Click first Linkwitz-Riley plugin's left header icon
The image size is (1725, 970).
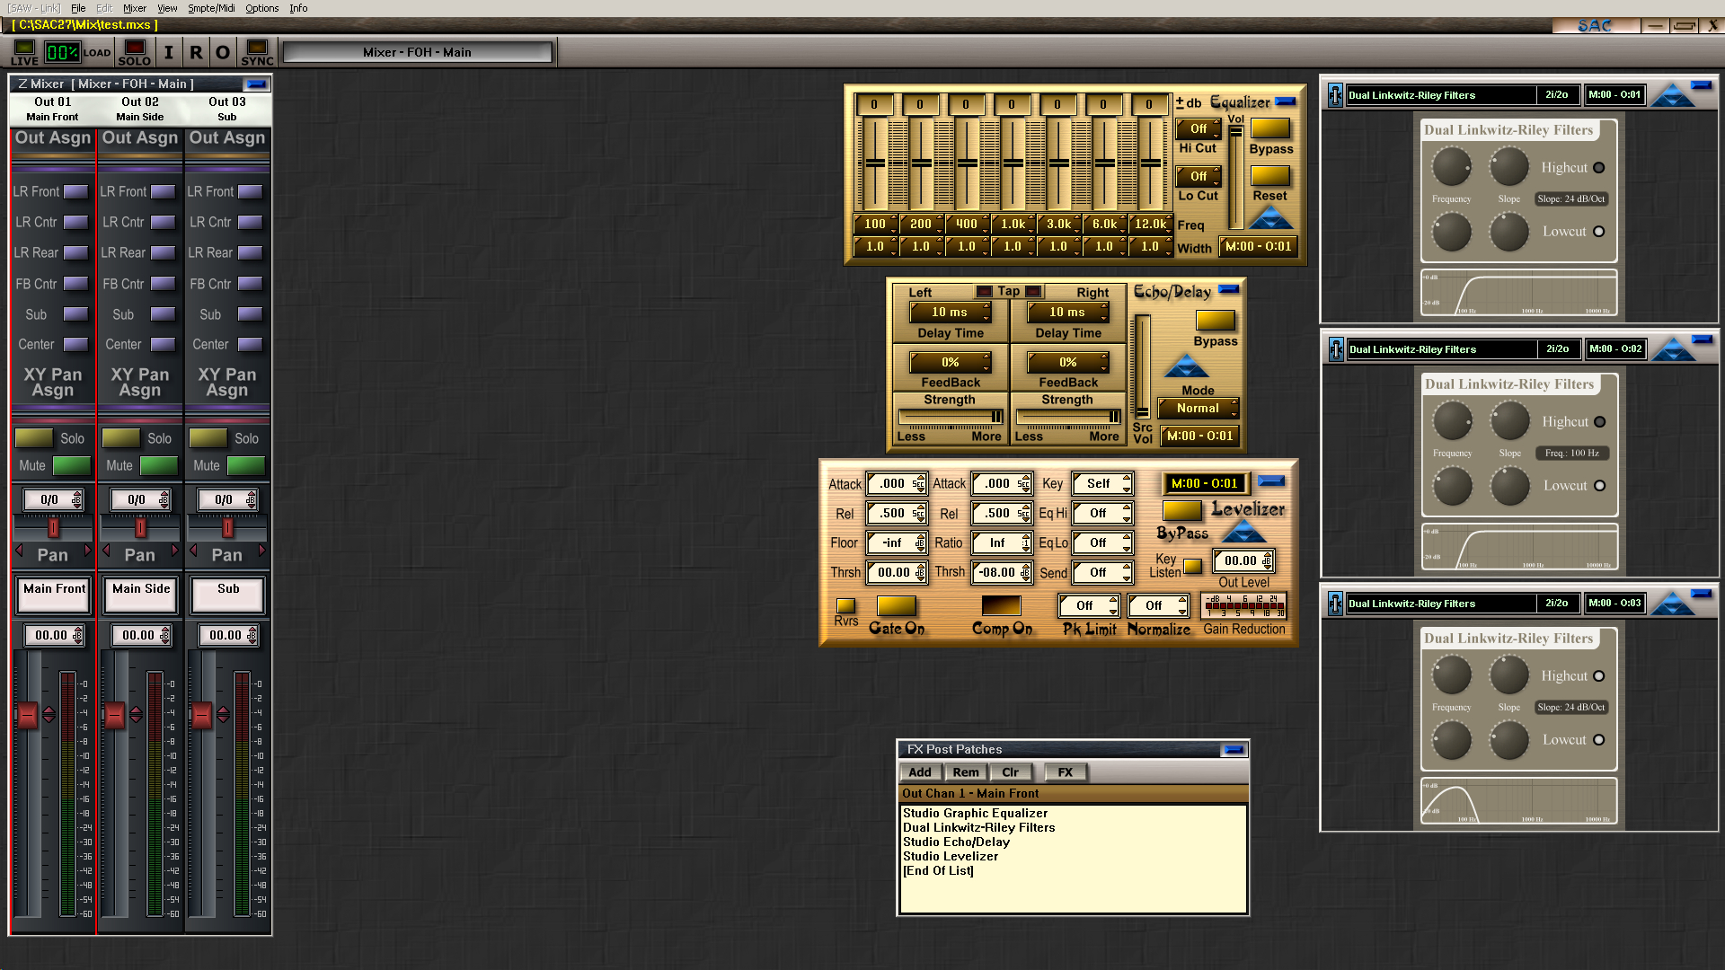(1335, 95)
